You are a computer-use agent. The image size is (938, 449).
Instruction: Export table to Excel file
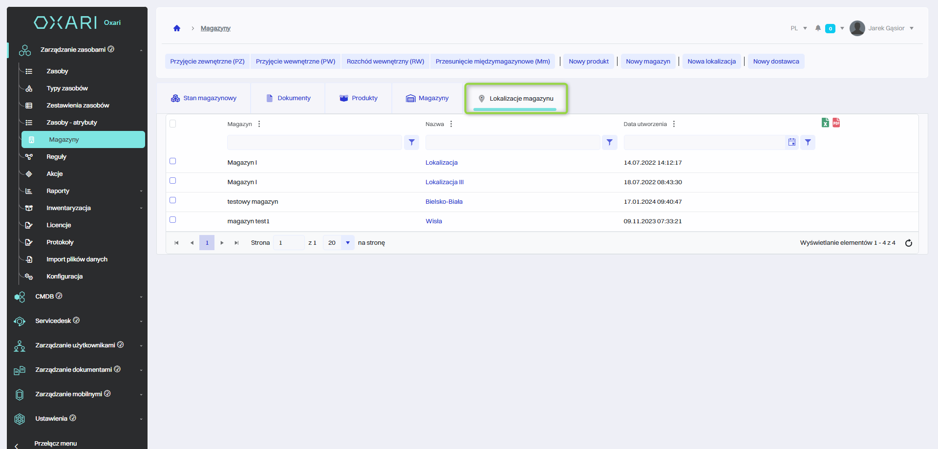pyautogui.click(x=825, y=123)
